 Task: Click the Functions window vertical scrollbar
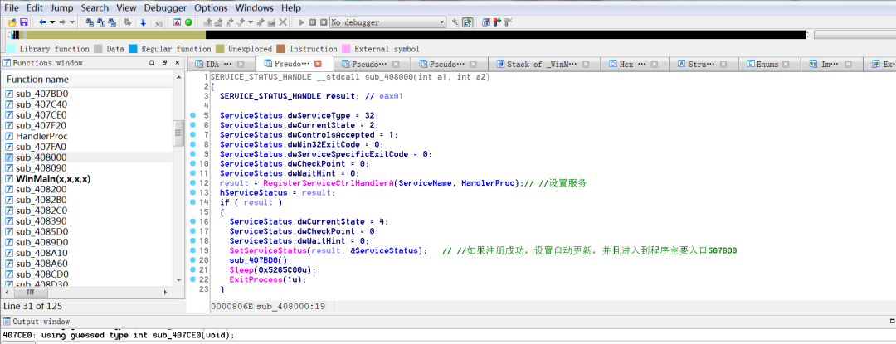[178, 133]
